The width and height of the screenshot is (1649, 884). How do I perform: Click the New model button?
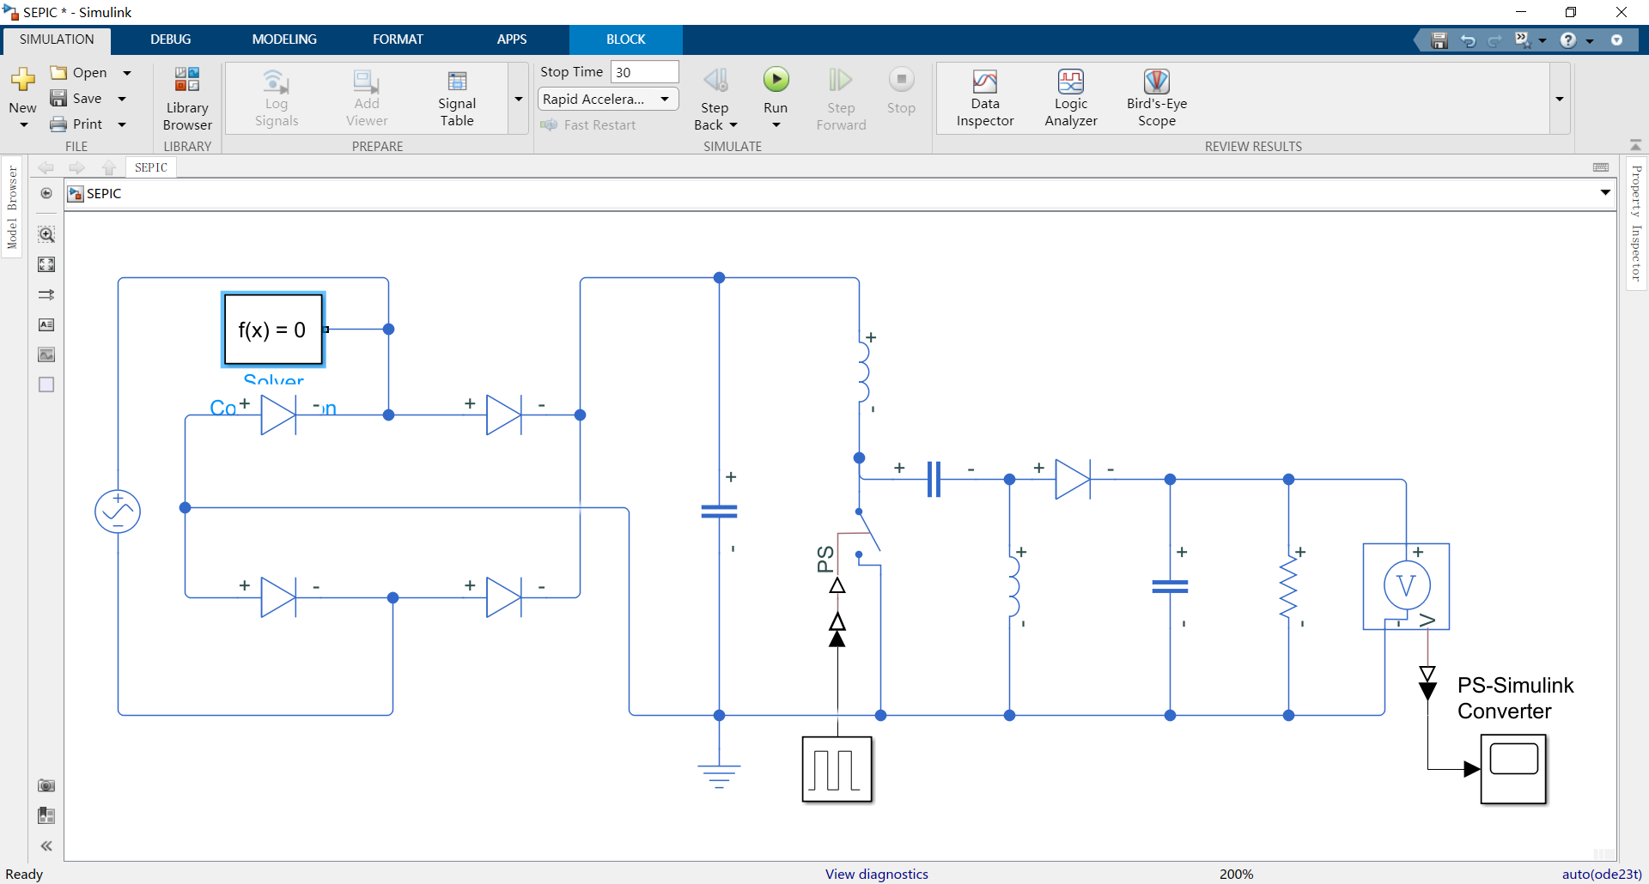pos(23,97)
